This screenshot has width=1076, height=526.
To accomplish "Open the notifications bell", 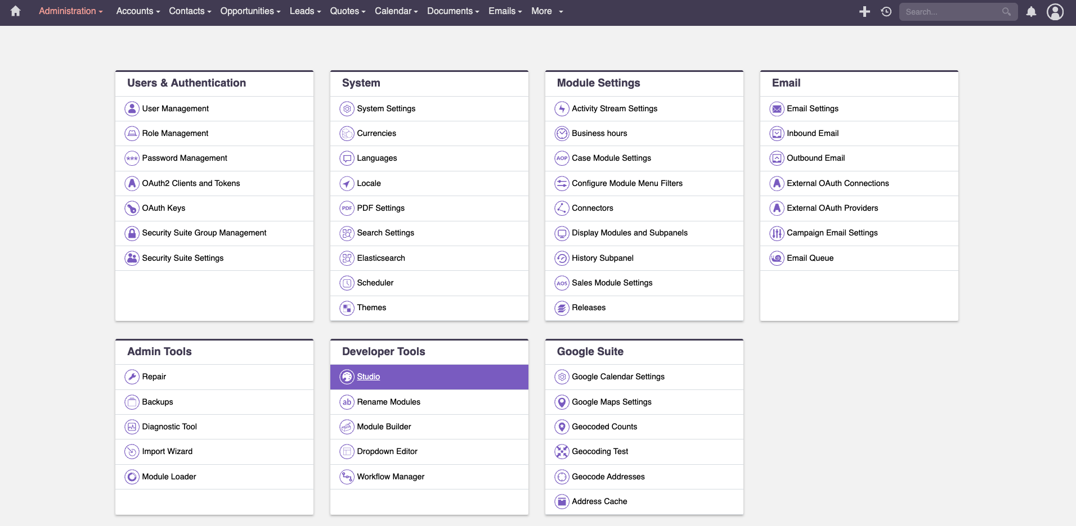I will [1031, 12].
